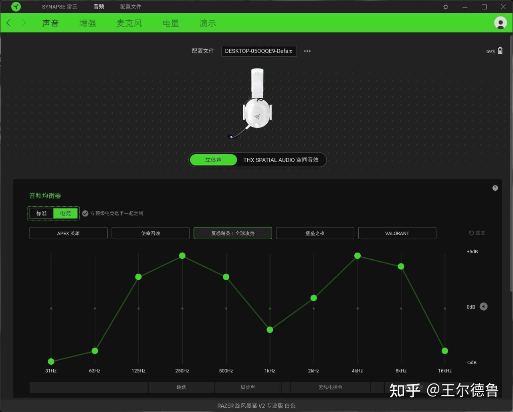
Task: Switch to the 音频 top tab
Action: coord(99,7)
